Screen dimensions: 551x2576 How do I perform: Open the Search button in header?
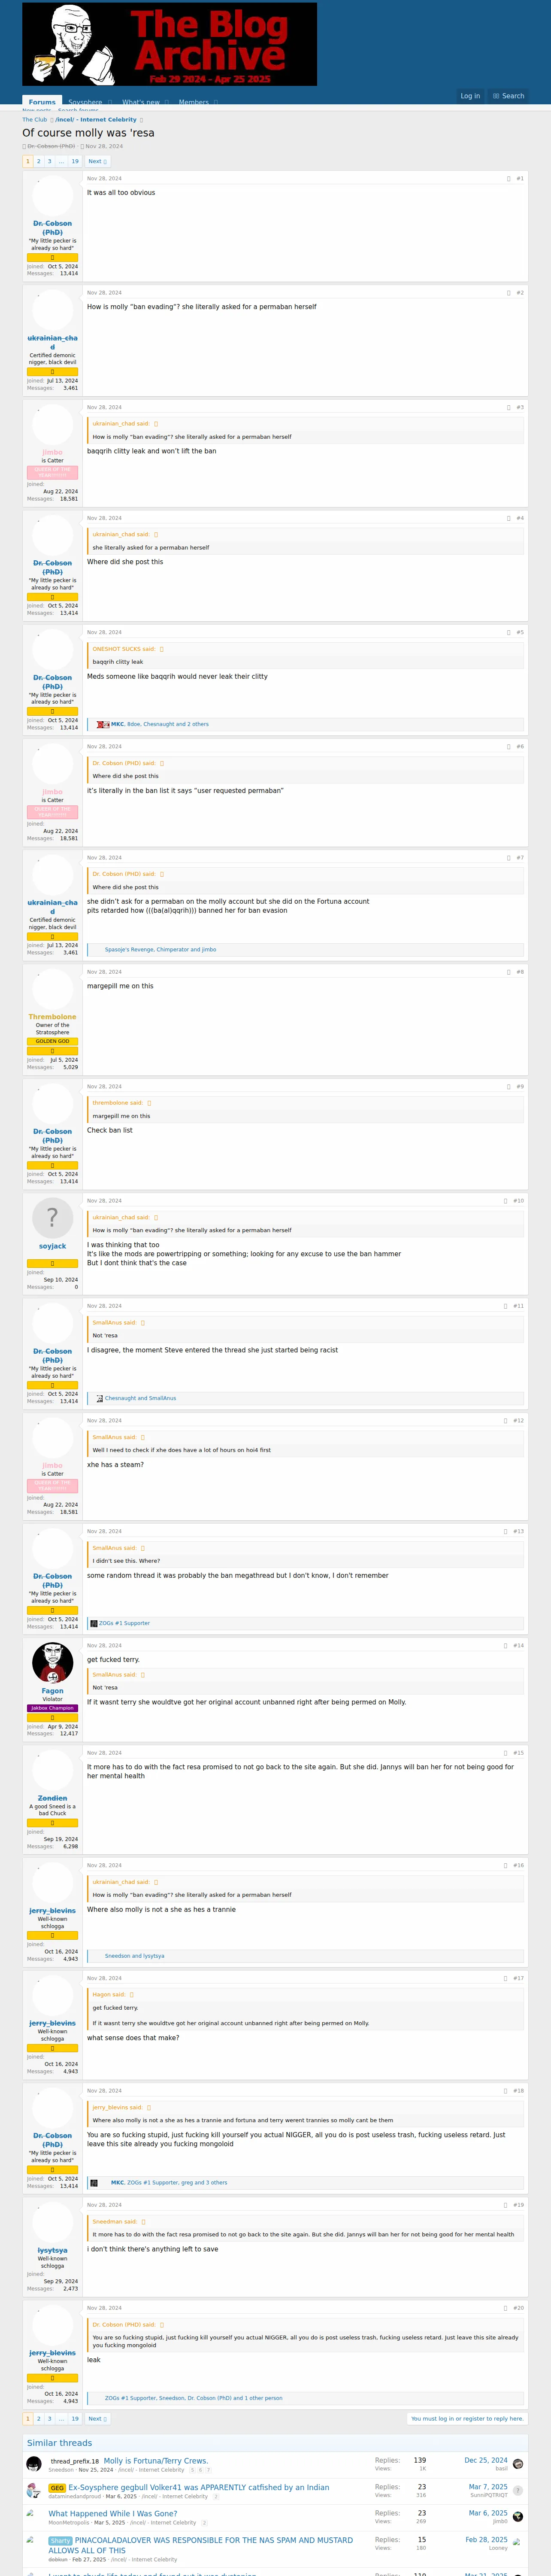click(x=509, y=96)
